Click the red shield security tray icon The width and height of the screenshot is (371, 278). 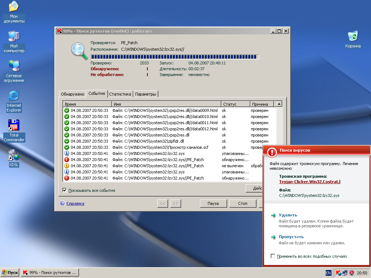click(x=351, y=273)
